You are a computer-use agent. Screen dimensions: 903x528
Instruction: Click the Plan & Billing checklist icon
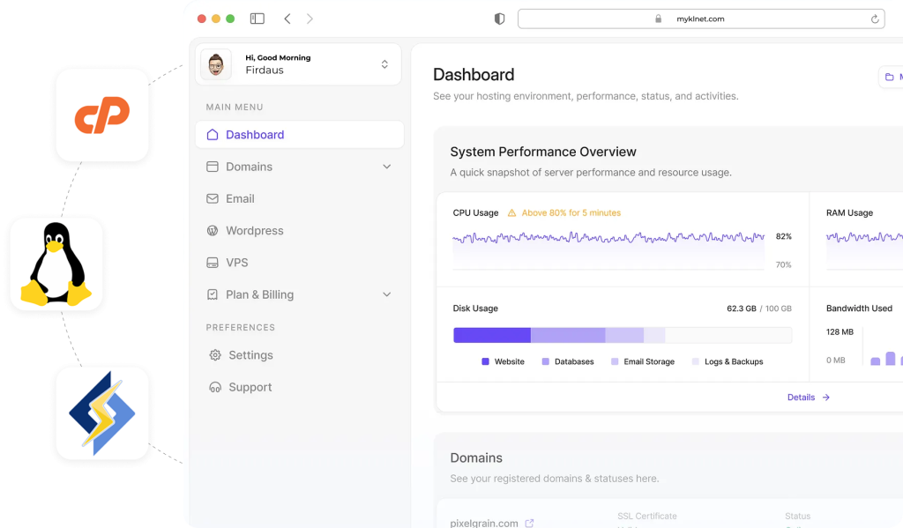point(213,294)
